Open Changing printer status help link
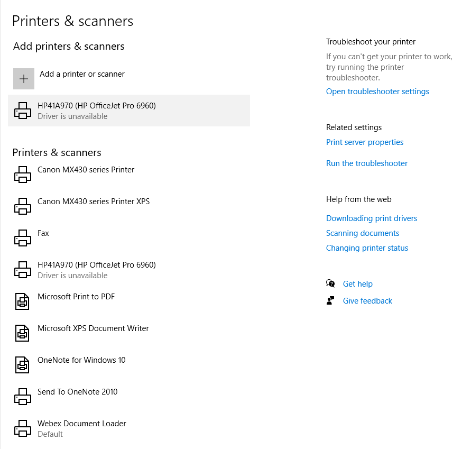 click(367, 248)
